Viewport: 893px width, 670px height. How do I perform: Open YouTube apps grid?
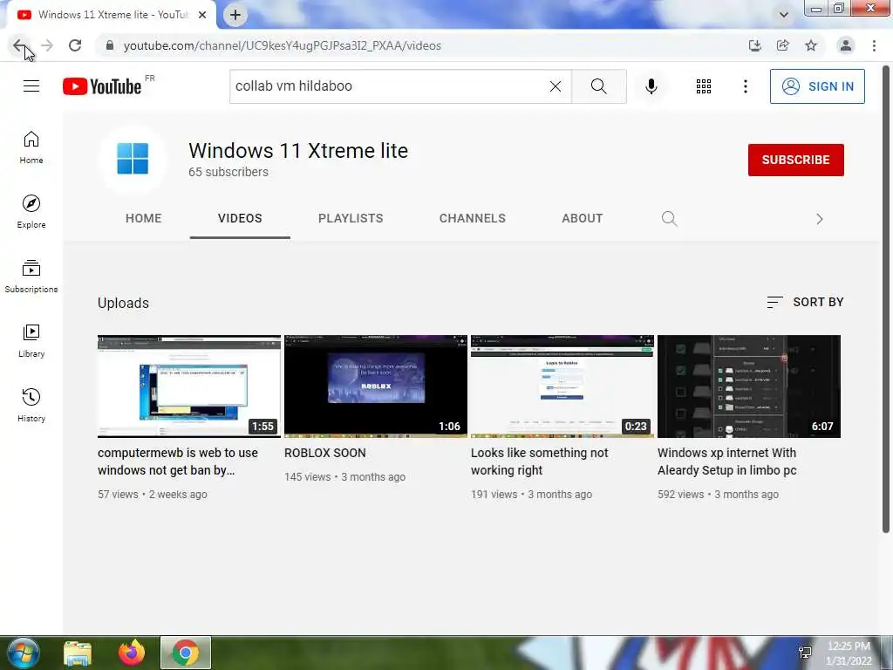point(704,86)
